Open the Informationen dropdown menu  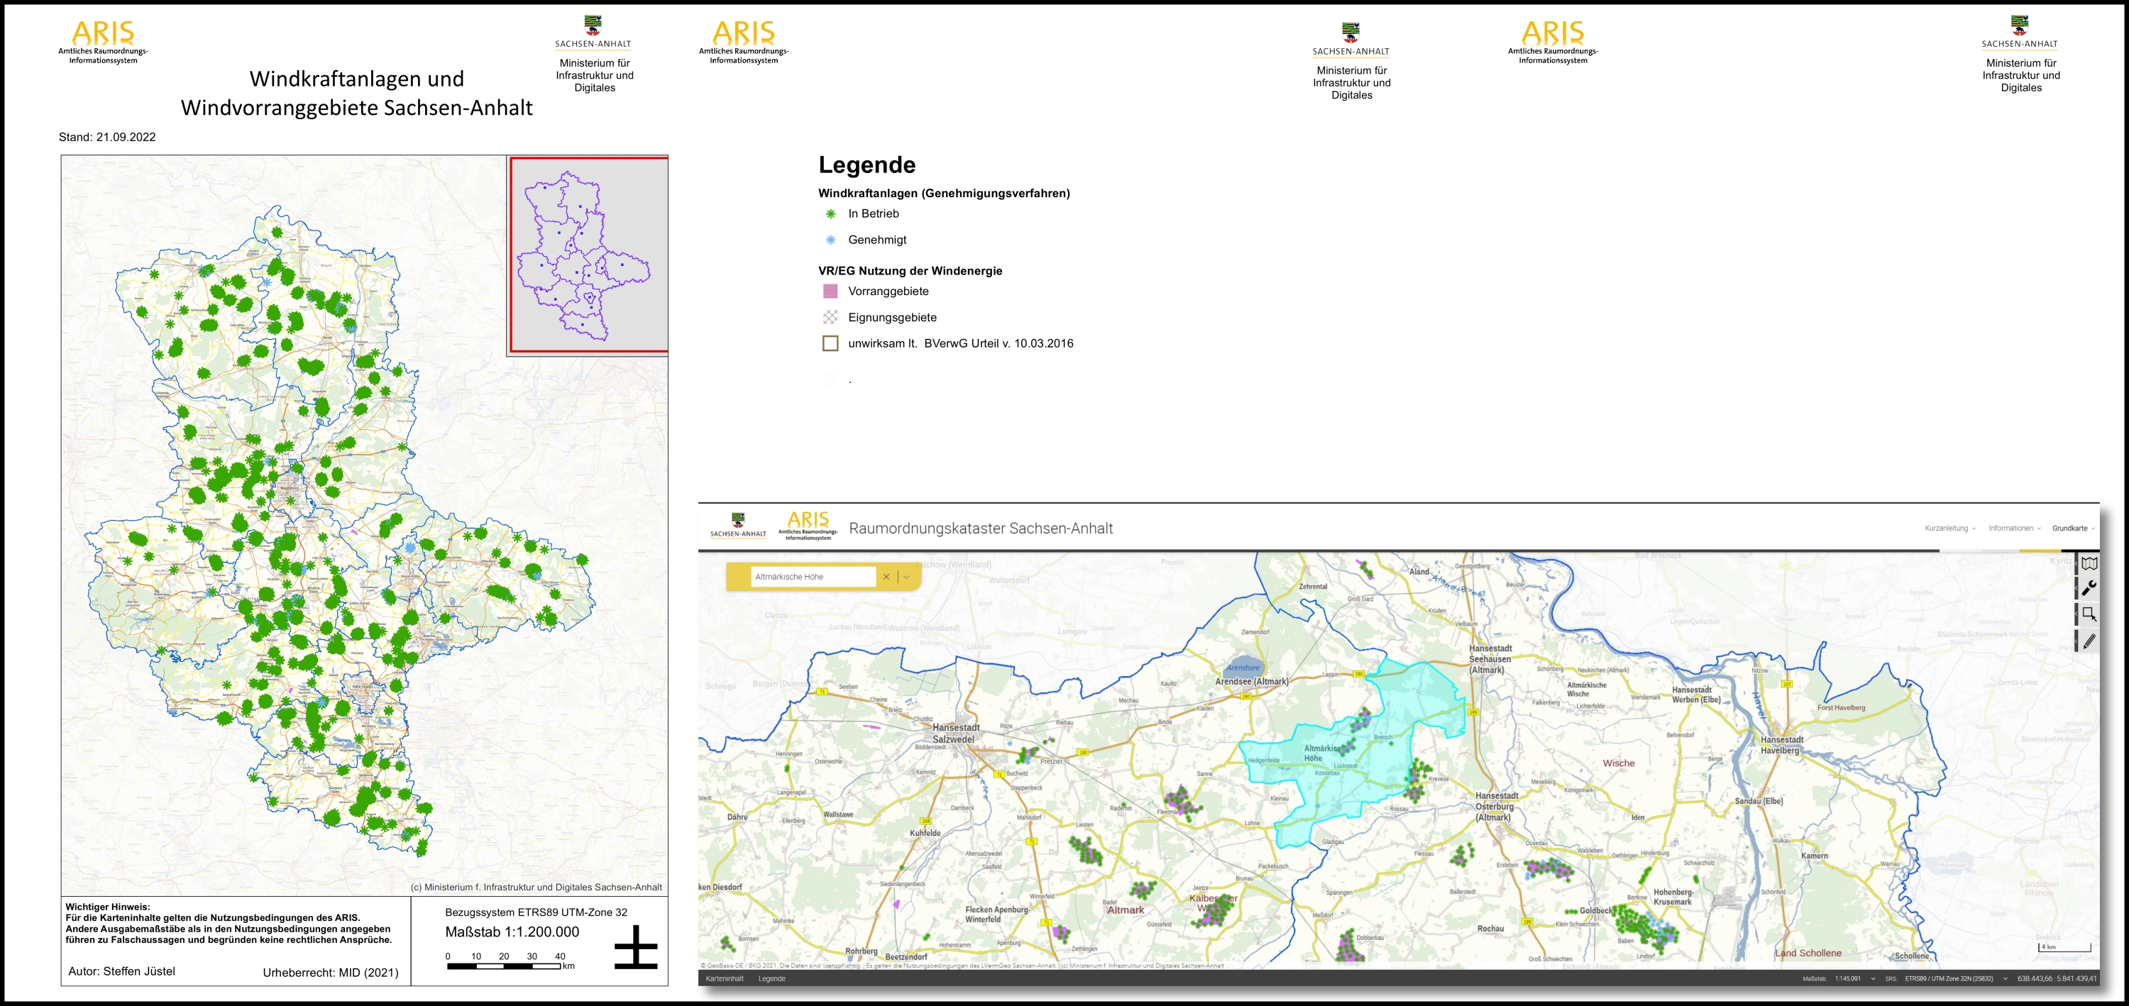pyautogui.click(x=2014, y=529)
